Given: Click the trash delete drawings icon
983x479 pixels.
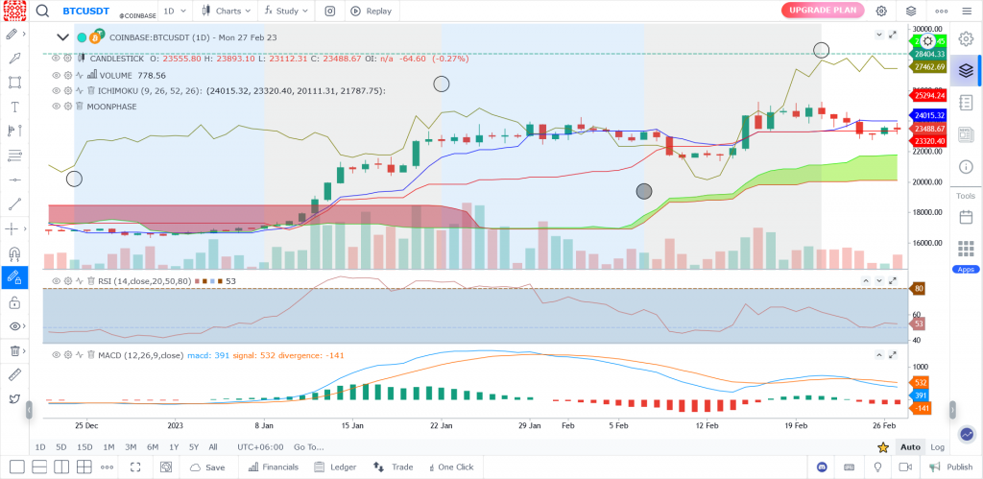Looking at the screenshot, I should [15, 350].
